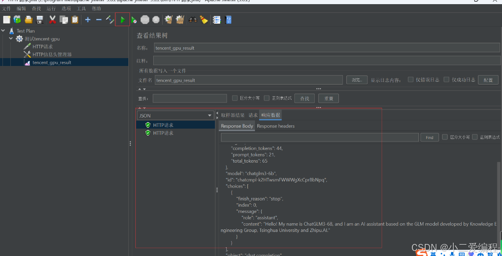This screenshot has height=256, width=502.
Task: Open the 工具 menu
Action: tap(81, 8)
